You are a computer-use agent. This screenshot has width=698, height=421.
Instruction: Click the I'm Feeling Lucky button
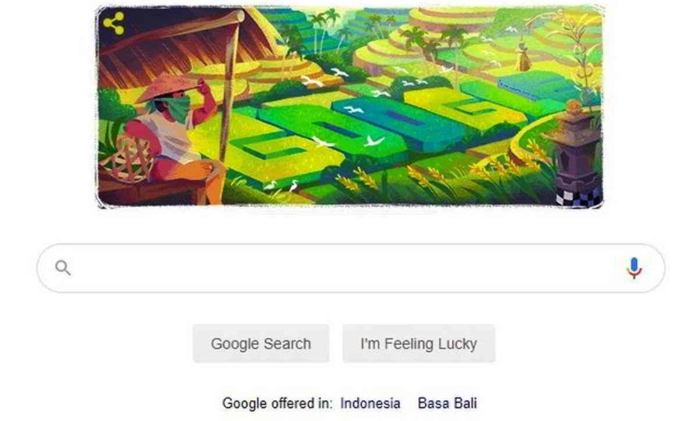pyautogui.click(x=419, y=344)
